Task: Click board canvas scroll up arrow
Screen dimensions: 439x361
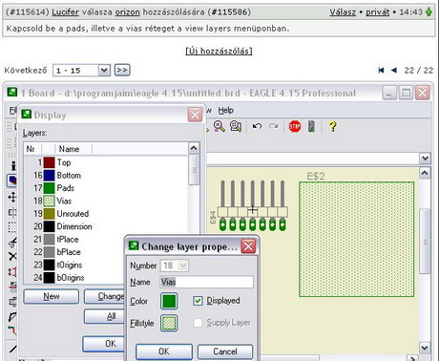Action: (425, 173)
